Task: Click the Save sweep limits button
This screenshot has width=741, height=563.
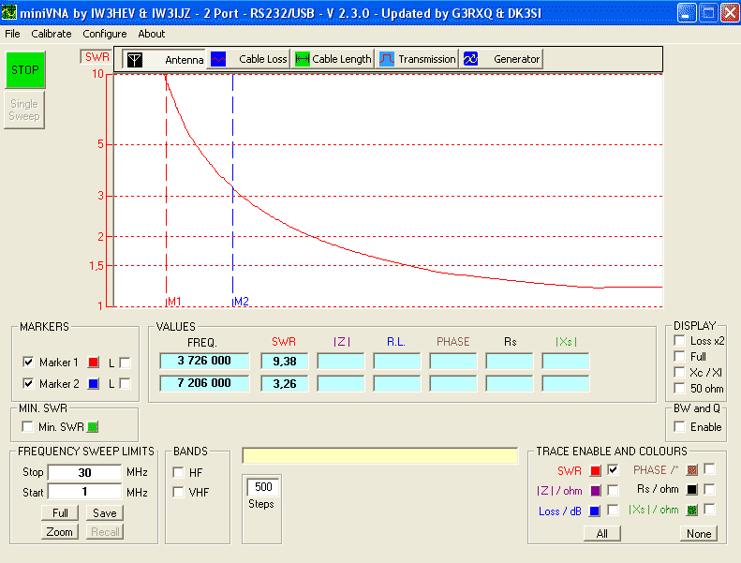Action: point(104,513)
